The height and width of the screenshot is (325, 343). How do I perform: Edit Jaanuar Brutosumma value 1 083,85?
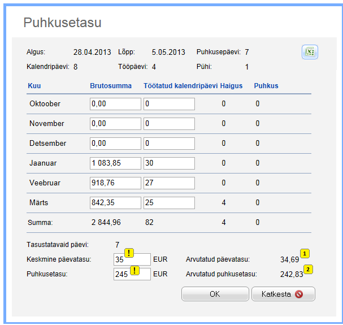pos(115,163)
